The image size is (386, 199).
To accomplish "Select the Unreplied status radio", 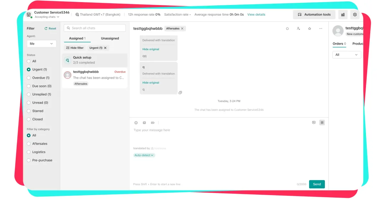I will click(29, 94).
